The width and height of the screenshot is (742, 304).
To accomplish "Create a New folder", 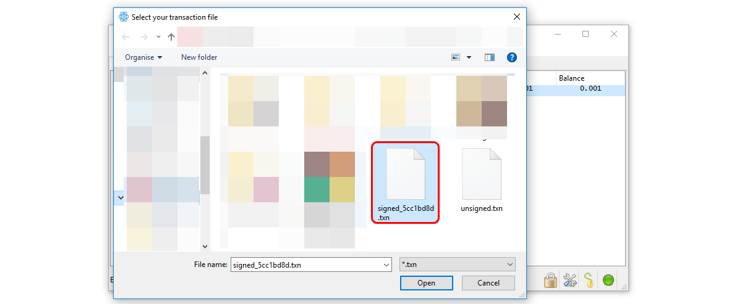I will pos(199,57).
